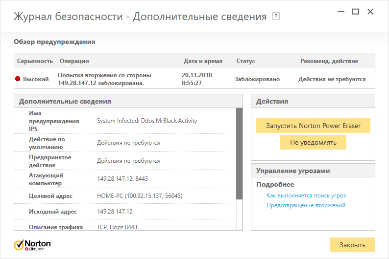
Task: Click the 'Целевой адрес' HOME-PC value
Action: [140, 196]
